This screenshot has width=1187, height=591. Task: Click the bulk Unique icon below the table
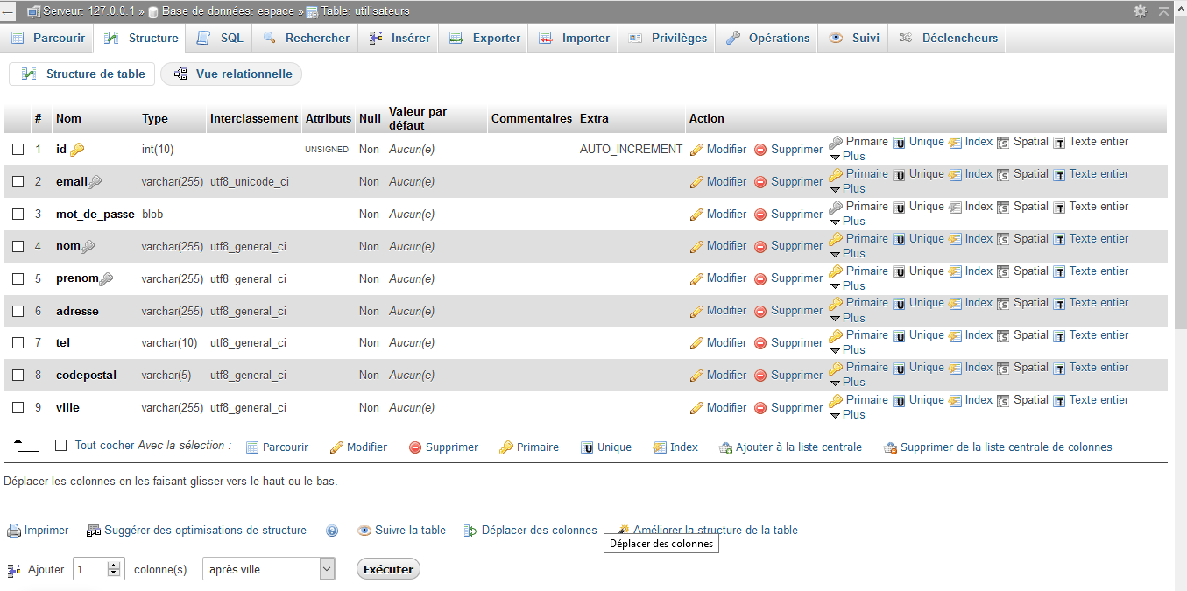[x=587, y=447]
